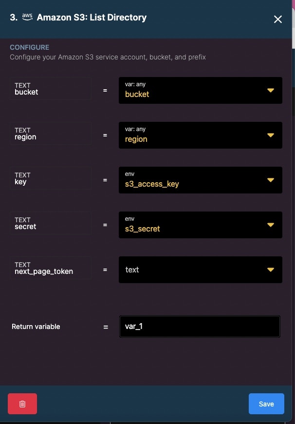
Task: Select the bucket variable value box
Action: point(201,90)
